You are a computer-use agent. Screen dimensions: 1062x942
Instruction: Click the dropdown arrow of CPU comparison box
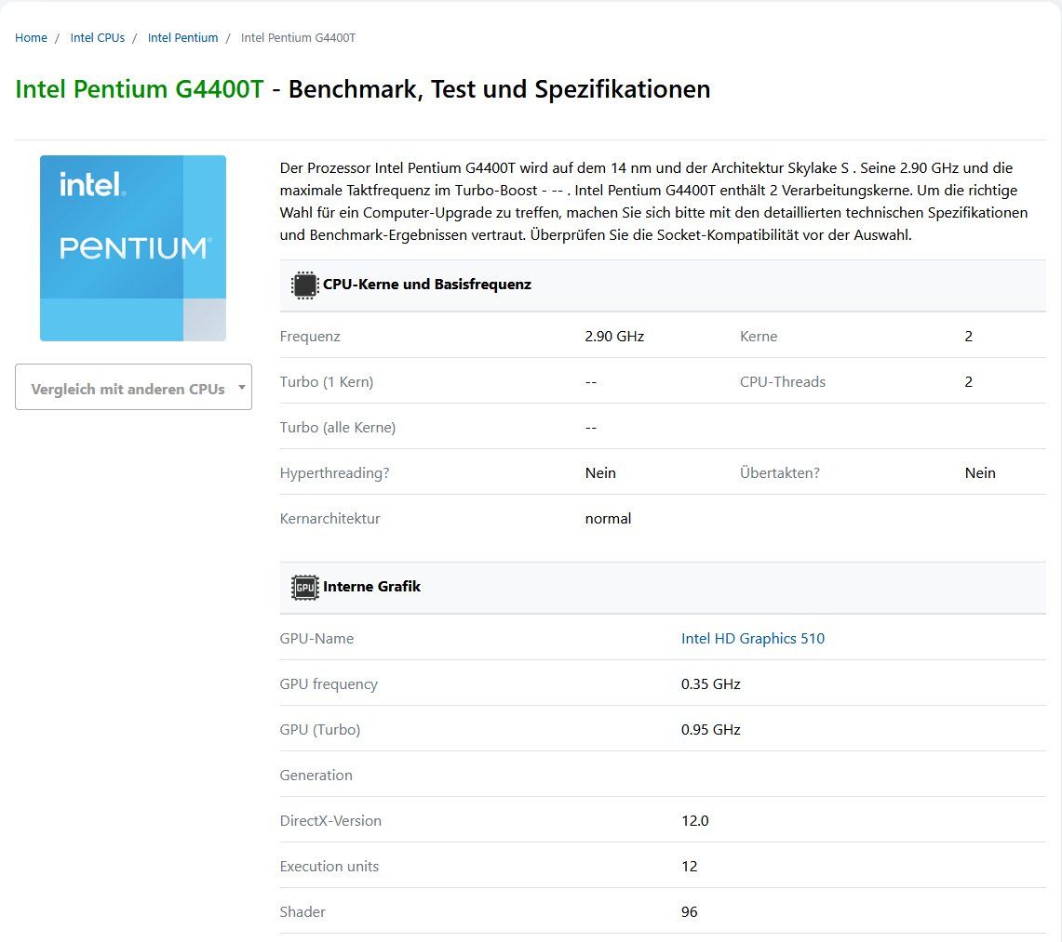pyautogui.click(x=241, y=388)
